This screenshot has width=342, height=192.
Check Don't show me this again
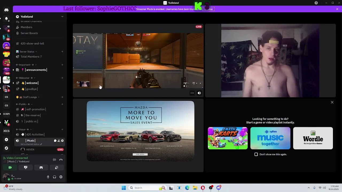point(256,154)
